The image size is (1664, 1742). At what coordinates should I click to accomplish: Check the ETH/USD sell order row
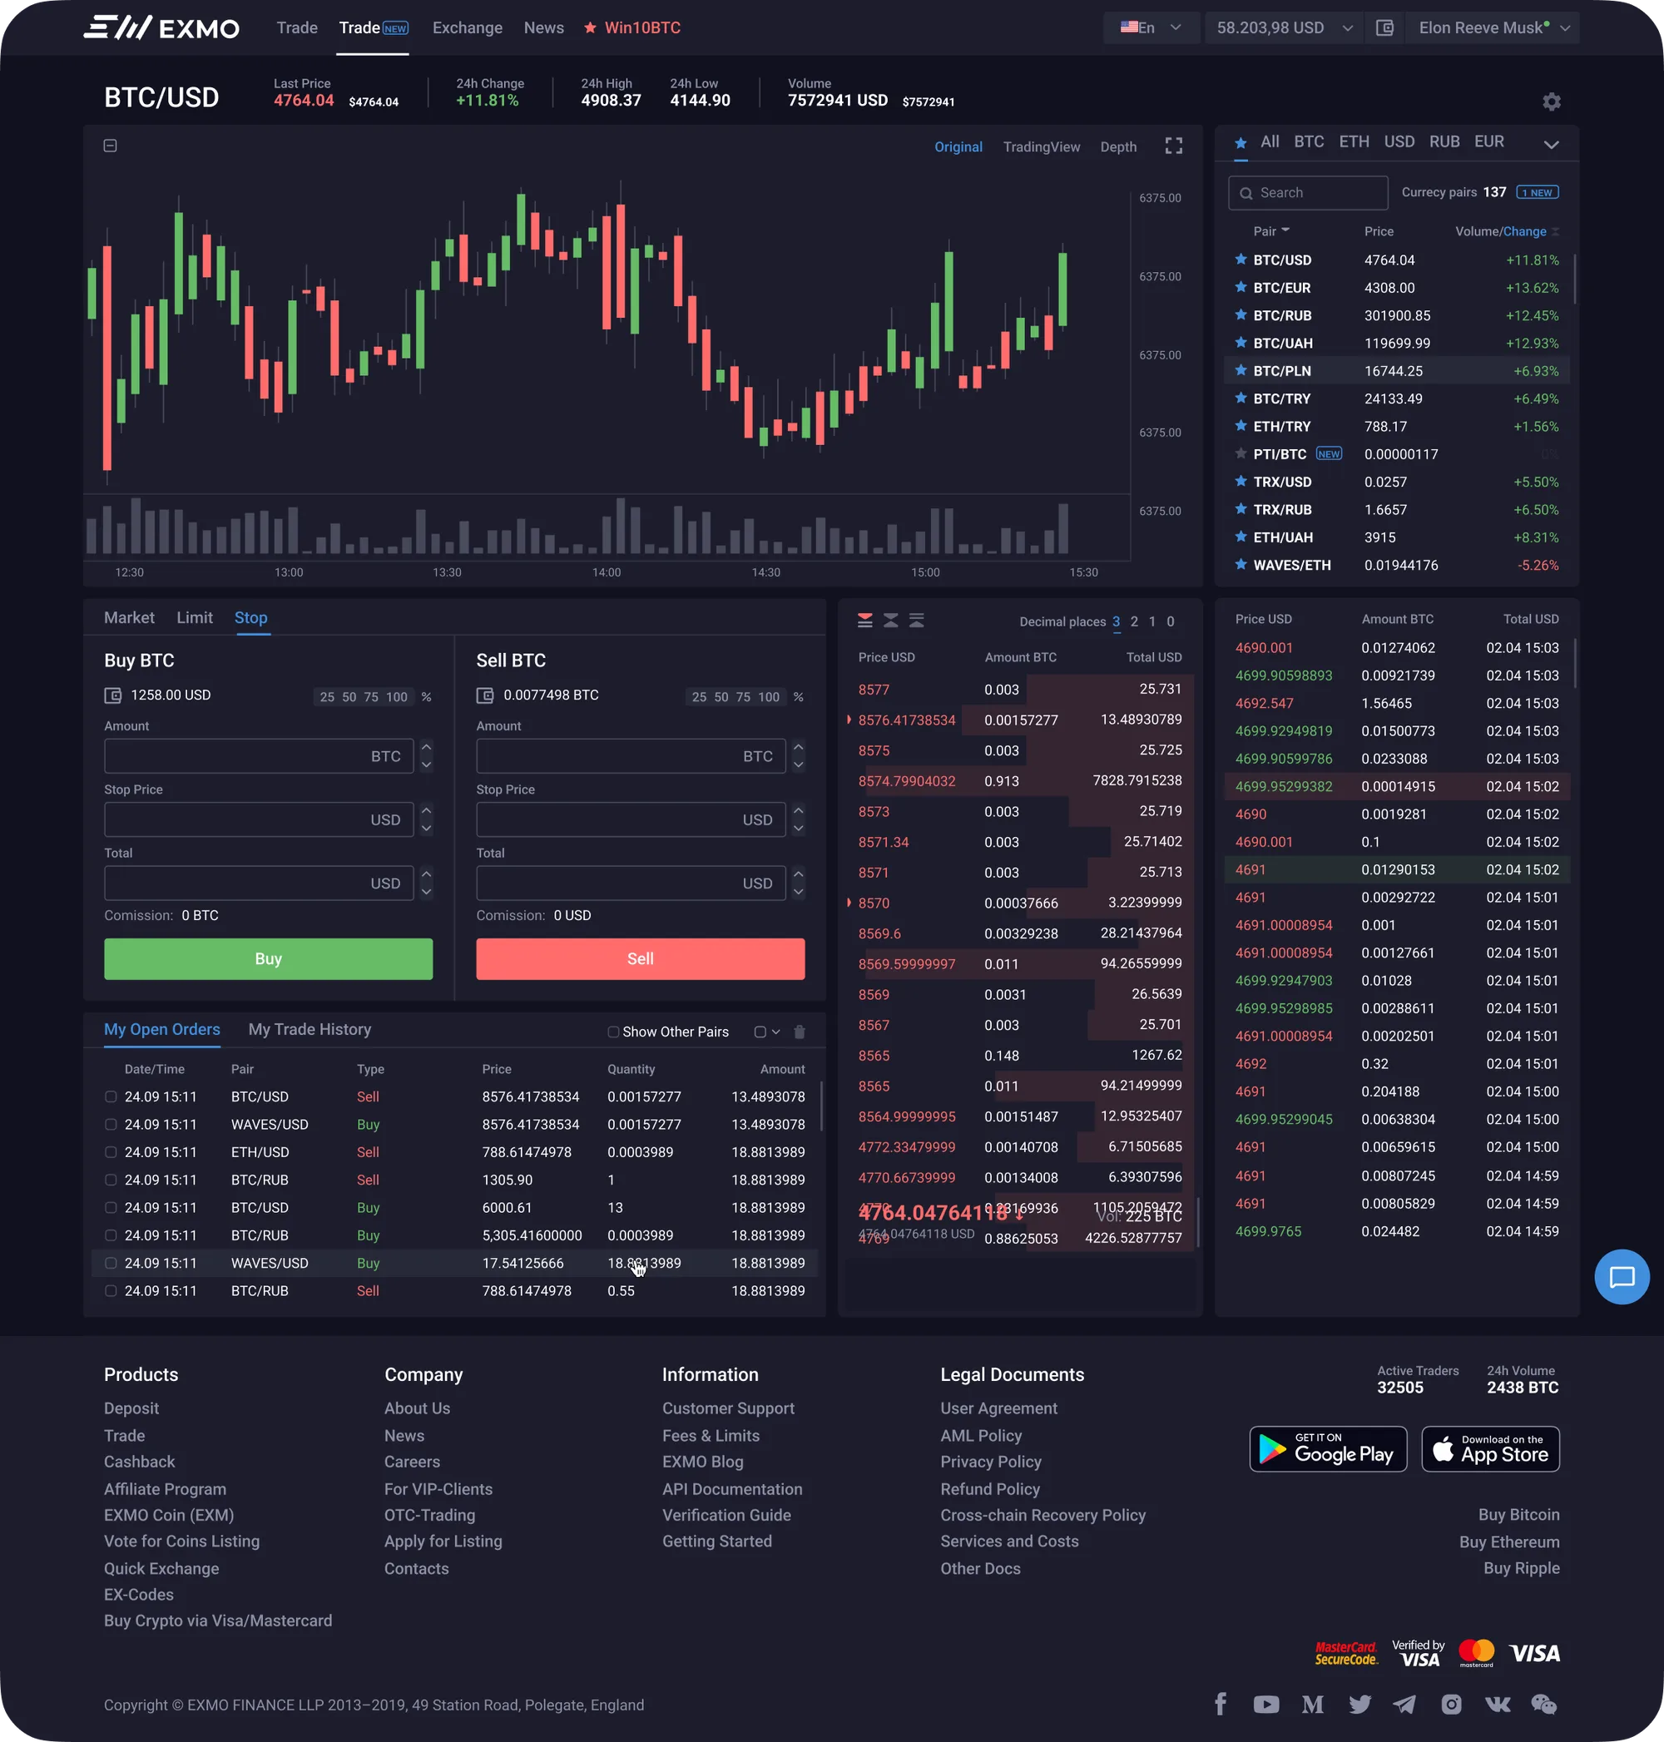pyautogui.click(x=111, y=1152)
